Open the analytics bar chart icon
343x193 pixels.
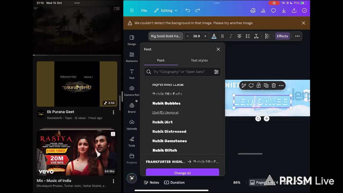[x=263, y=10]
